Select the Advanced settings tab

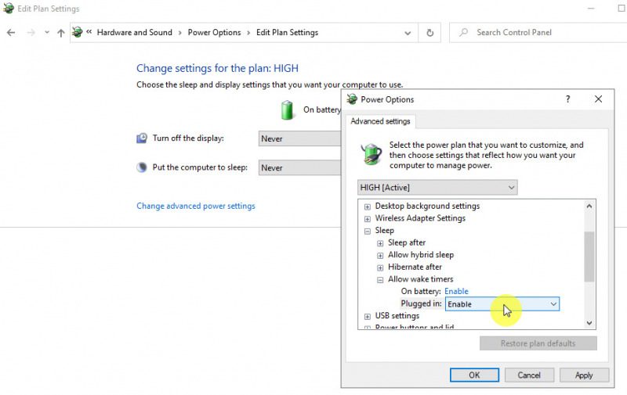tap(380, 121)
